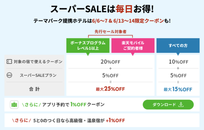204x130 pixels.
Task: Click the スーパーSALEプラン row label
Action: pyautogui.click(x=38, y=75)
